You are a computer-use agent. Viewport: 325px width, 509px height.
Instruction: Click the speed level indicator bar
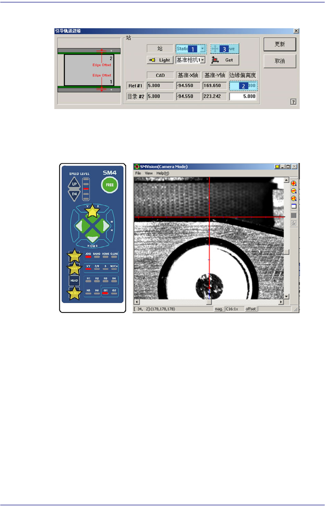tap(86, 188)
